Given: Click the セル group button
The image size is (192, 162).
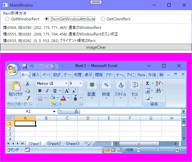Looking at the screenshot, I should pyautogui.click(x=135, y=93).
